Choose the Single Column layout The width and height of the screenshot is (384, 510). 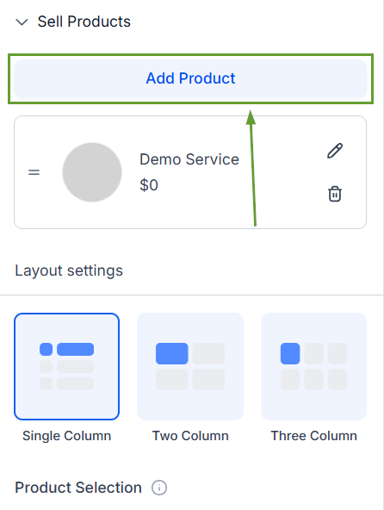coord(66,366)
